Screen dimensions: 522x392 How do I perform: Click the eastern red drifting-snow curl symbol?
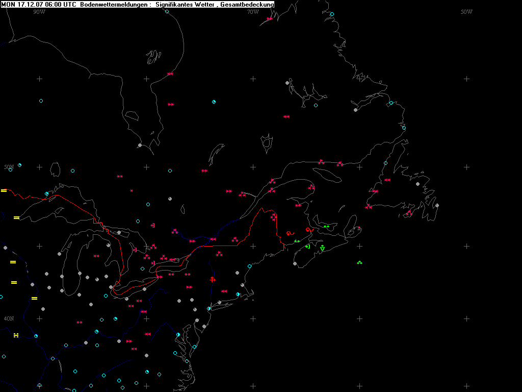pos(308,230)
